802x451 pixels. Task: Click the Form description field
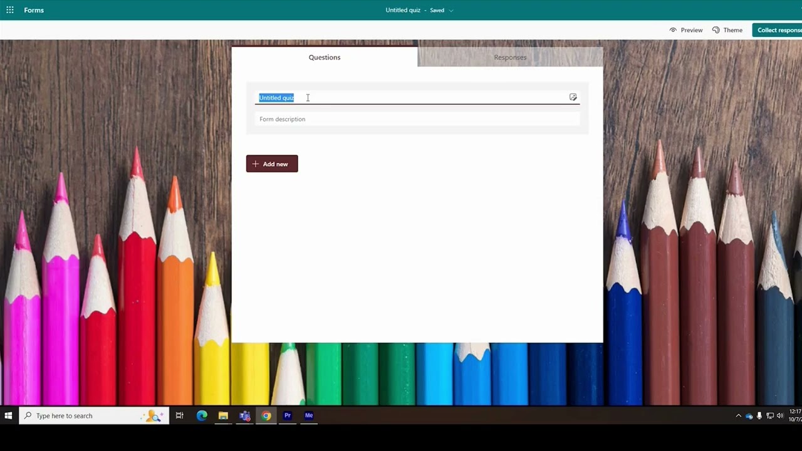click(418, 119)
